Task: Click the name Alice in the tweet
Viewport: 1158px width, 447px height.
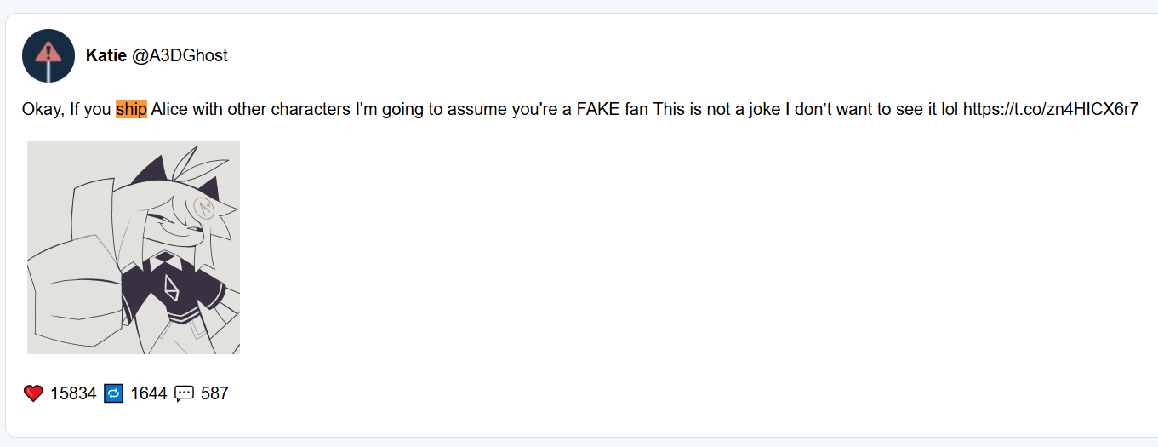Action: point(169,110)
